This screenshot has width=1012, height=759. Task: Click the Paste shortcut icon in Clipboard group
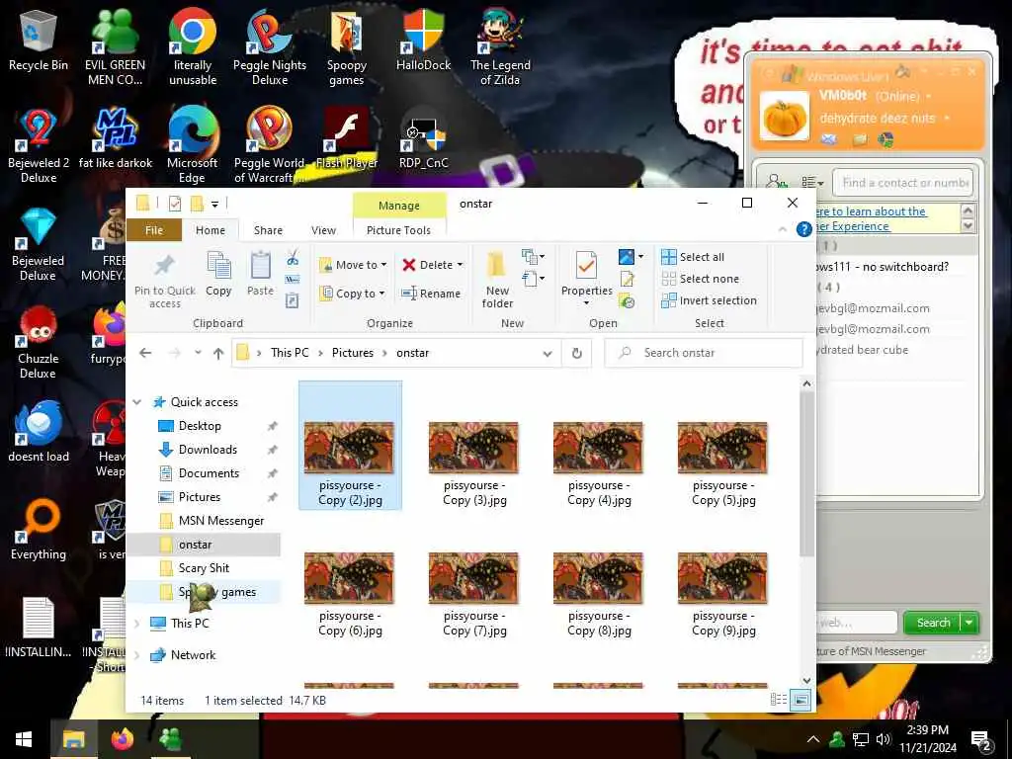coord(293,300)
